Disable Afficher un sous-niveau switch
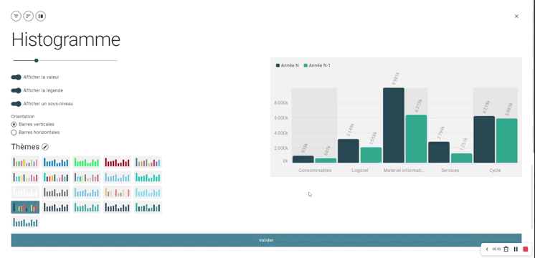The height and width of the screenshot is (258, 535). coord(16,104)
